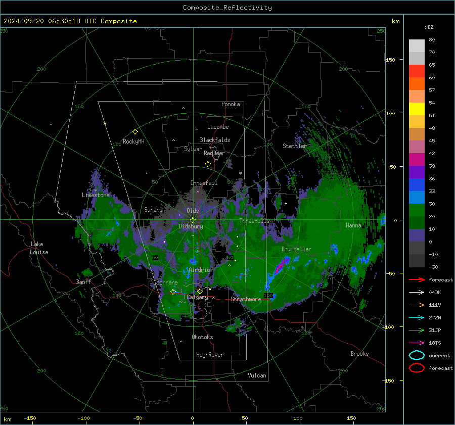The width and height of the screenshot is (455, 425).
Task: Click the yellow diamond marker near Cochrane
Action: [x=173, y=292]
